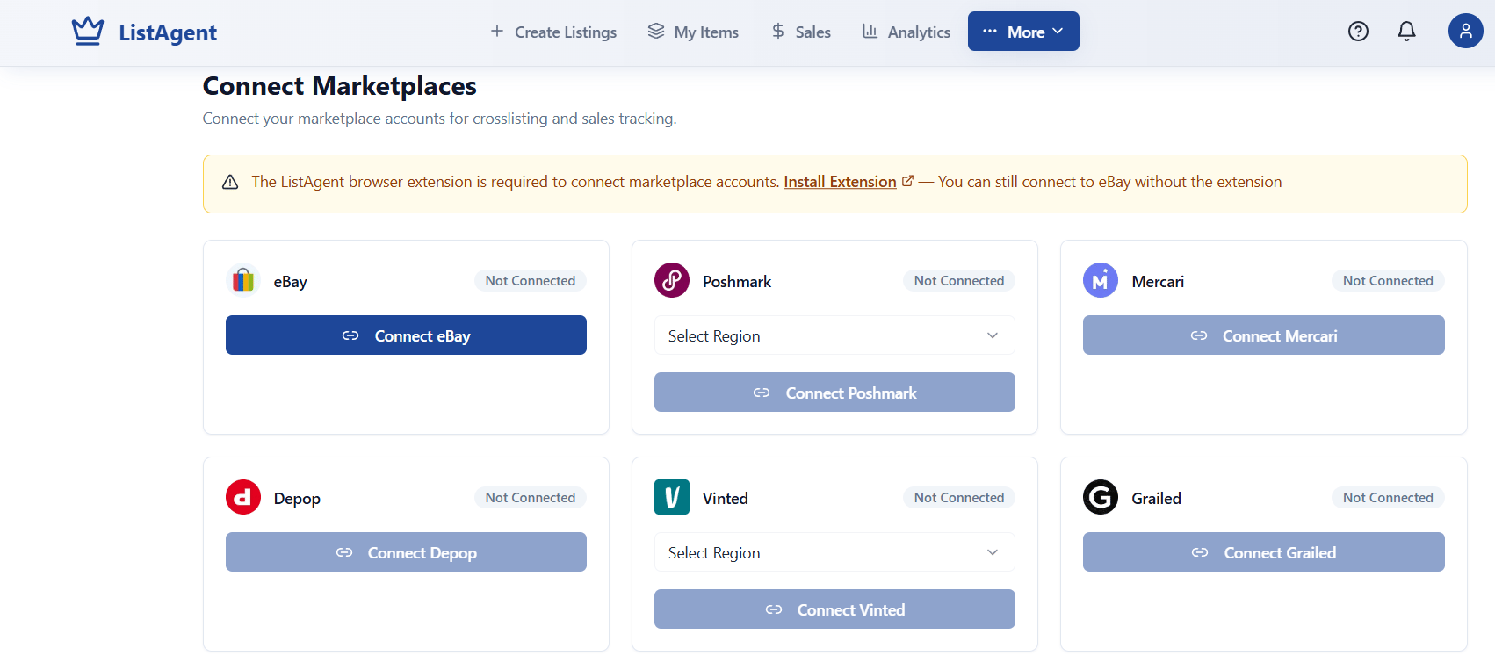Open the Create Listings menu item
The image size is (1495, 670).
click(x=553, y=32)
